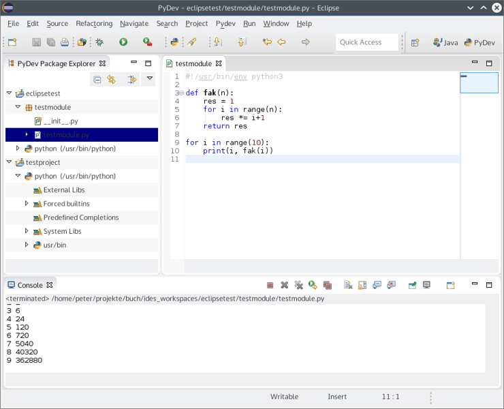Click the Save icon in toolbar
Screen dimensions: 504x409
tap(37, 42)
